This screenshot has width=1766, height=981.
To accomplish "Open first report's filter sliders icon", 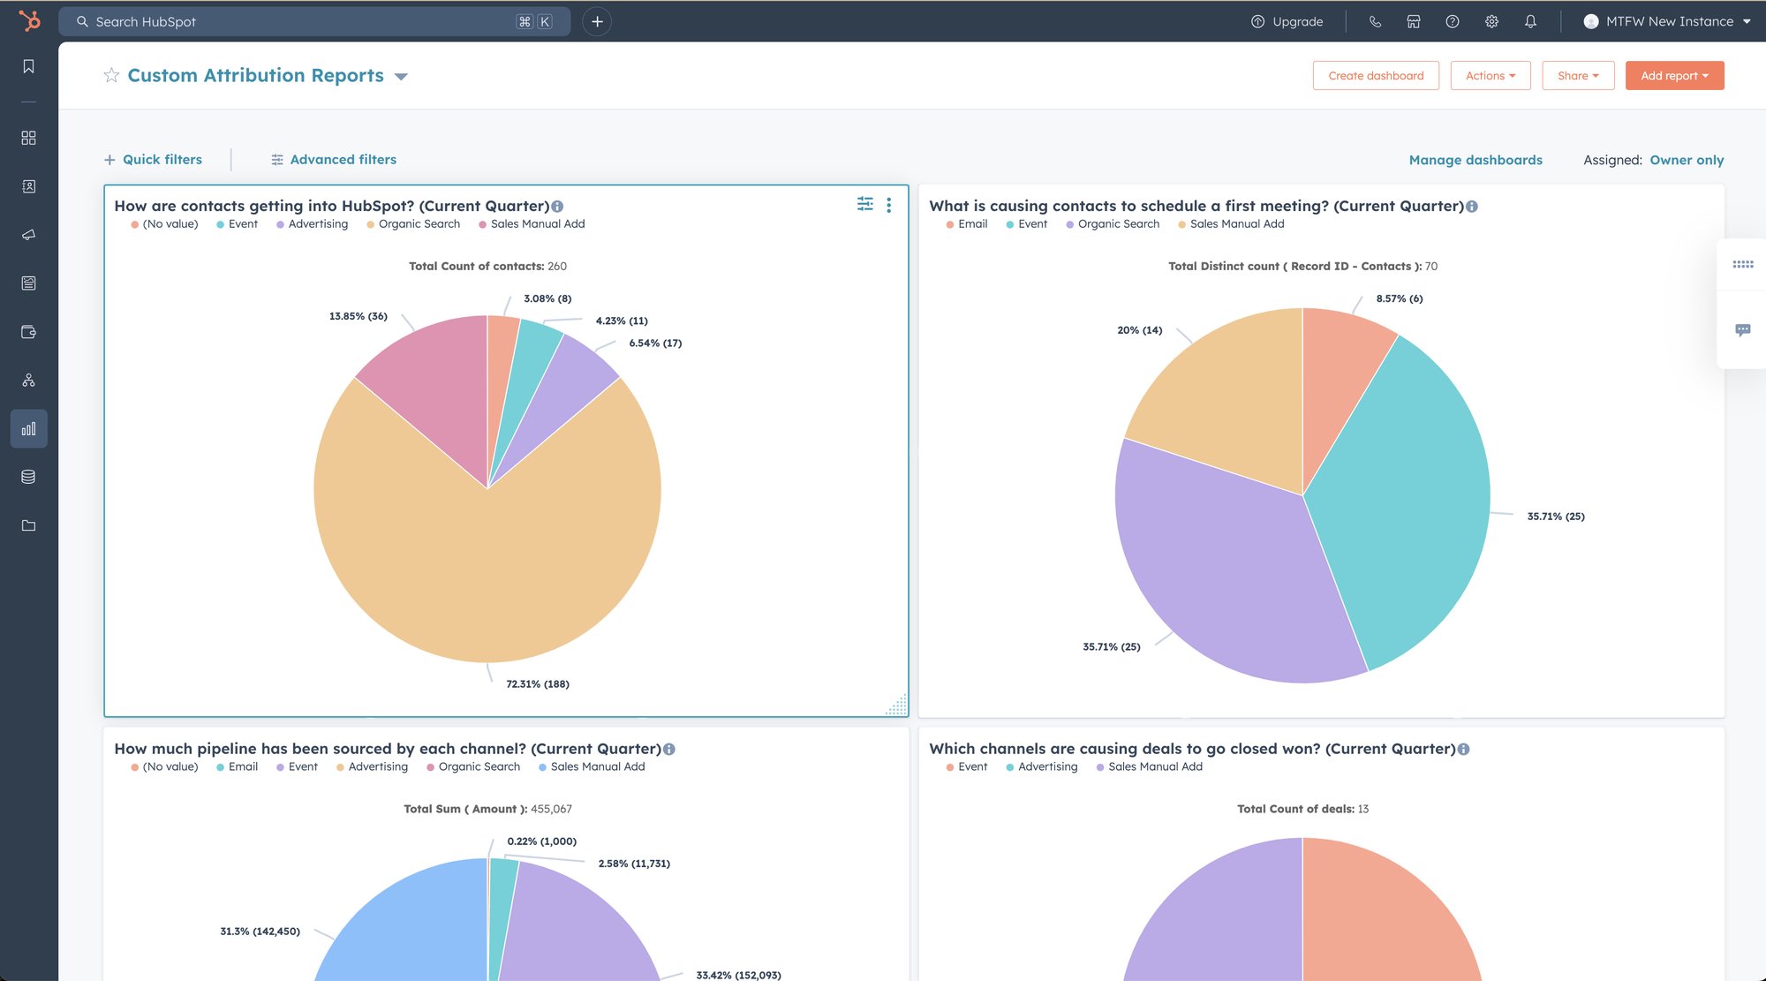I will (864, 205).
